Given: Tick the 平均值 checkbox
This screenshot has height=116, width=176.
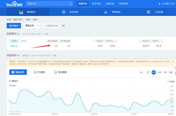Looking at the screenshot, I should (x=168, y=82).
